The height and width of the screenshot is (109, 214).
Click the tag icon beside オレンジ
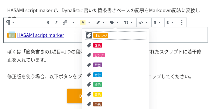(x=89, y=35)
